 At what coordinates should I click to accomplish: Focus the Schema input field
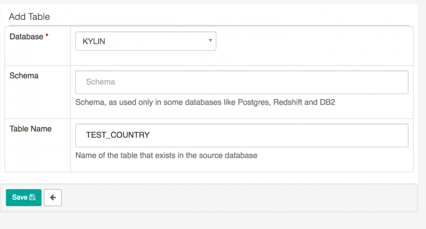click(x=241, y=82)
